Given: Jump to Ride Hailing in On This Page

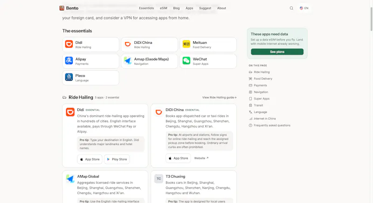Looking at the screenshot, I should 262,72.
